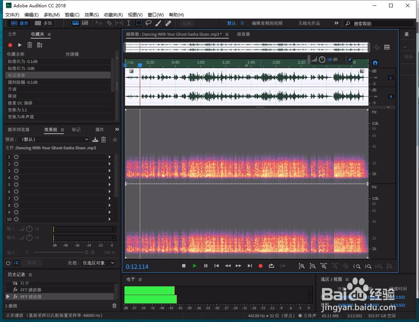Select 标准化为 -3dB favorite

pos(58,68)
